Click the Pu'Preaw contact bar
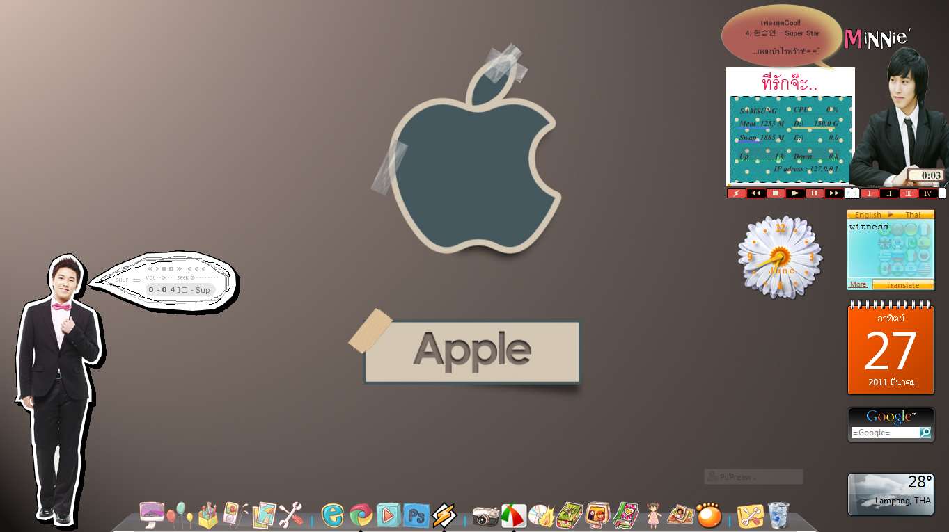This screenshot has width=949, height=532. (x=753, y=477)
